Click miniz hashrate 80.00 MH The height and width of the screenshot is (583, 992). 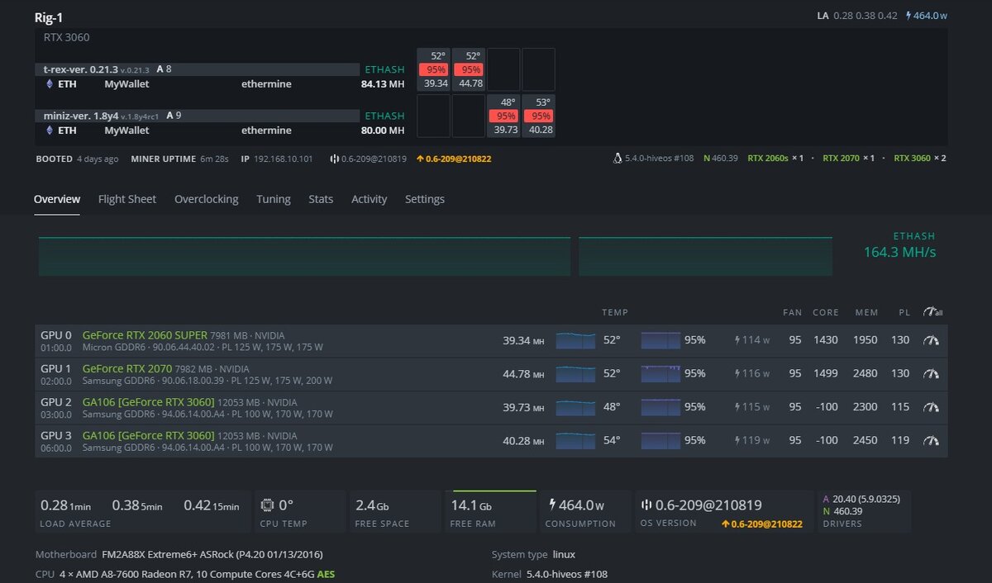pos(383,130)
